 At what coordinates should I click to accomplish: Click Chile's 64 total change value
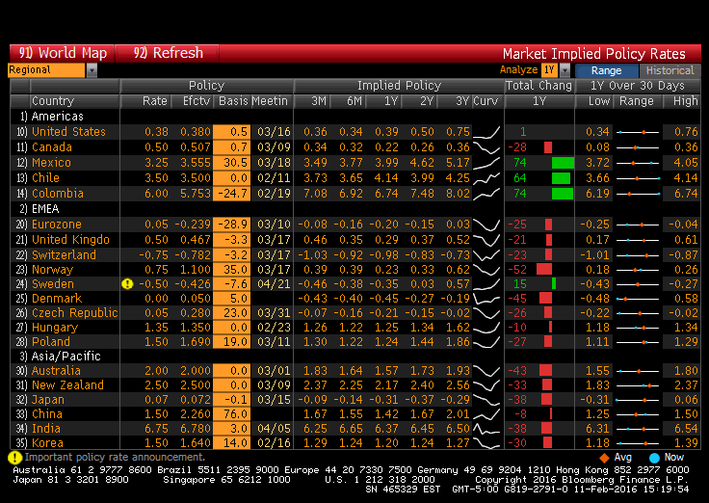519,178
